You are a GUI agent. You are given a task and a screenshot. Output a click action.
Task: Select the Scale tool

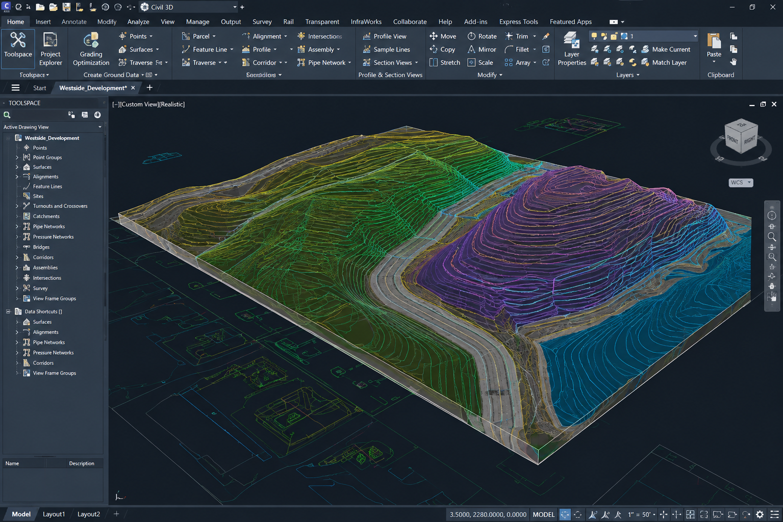click(x=481, y=63)
